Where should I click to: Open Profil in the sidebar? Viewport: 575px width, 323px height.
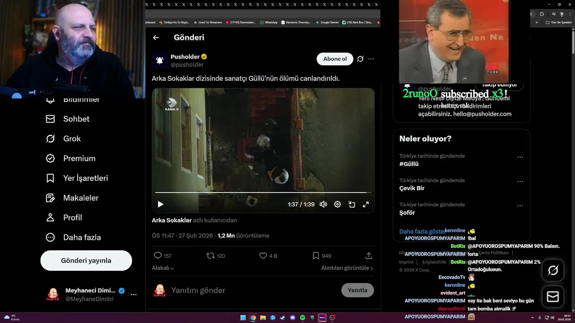tap(64, 218)
